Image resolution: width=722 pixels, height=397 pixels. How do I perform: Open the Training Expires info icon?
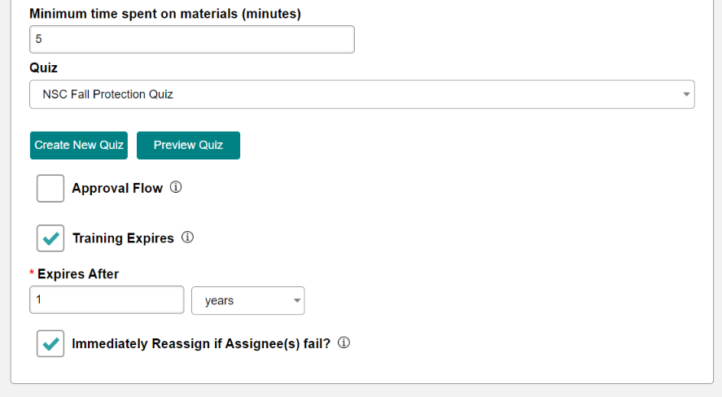[x=187, y=238]
